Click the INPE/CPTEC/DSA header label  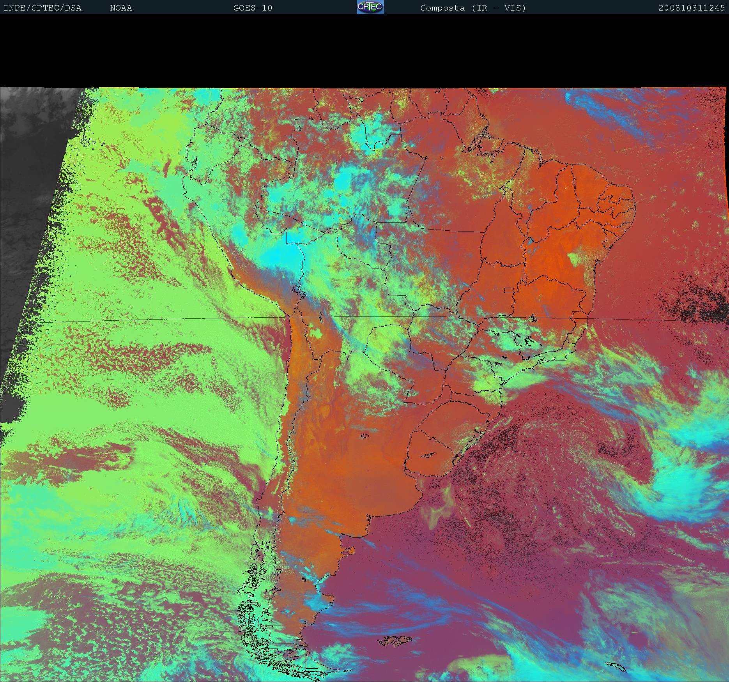tap(42, 8)
